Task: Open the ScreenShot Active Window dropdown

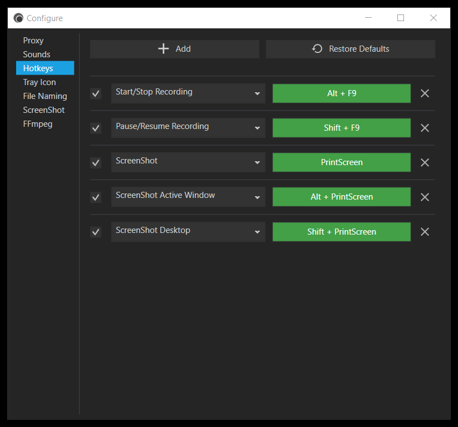Action: [x=188, y=197]
